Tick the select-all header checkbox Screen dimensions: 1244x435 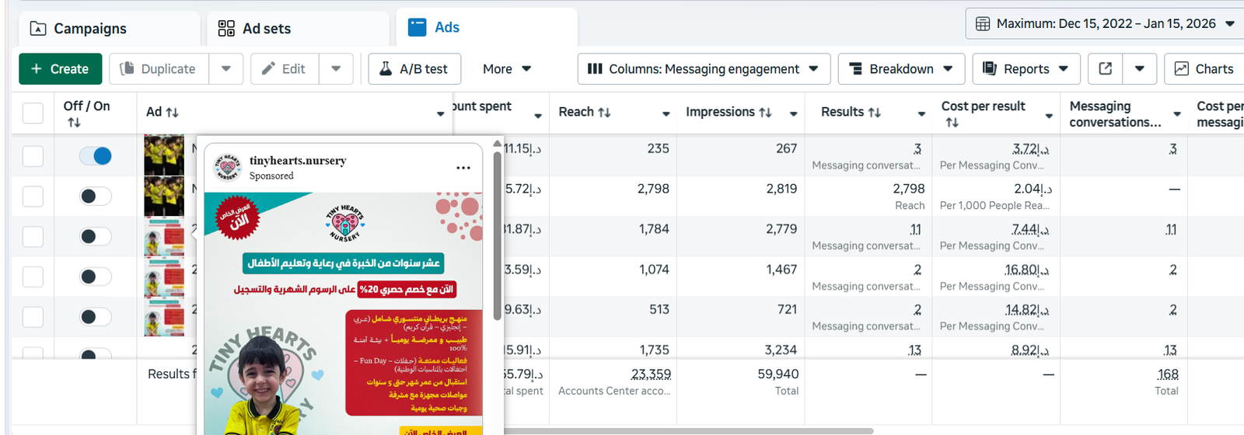point(33,113)
